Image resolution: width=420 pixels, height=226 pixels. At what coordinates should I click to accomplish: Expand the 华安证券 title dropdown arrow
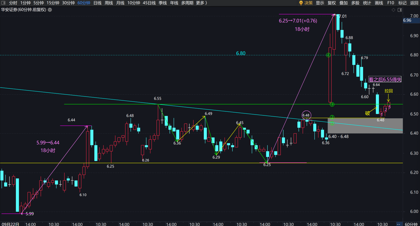tap(50, 10)
